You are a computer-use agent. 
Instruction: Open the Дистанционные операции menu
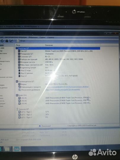(x=16, y=37)
